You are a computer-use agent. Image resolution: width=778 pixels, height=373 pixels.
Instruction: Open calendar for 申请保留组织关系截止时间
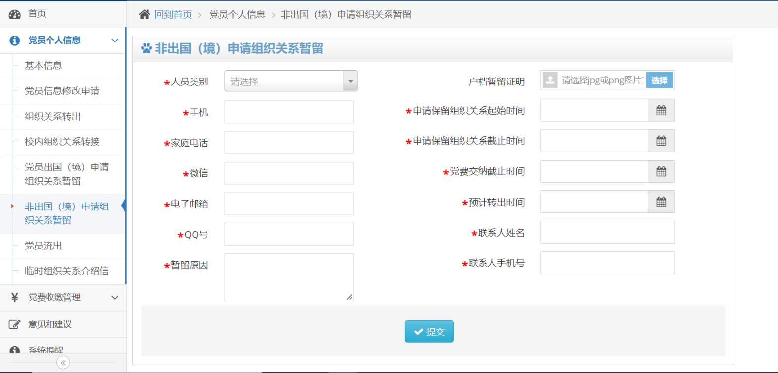pos(661,141)
